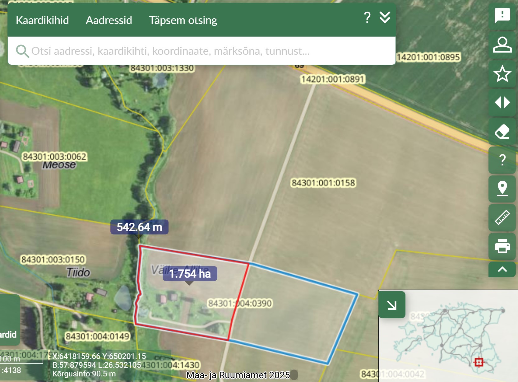Click parcel label 84301:003:0150
The height and width of the screenshot is (382, 518).
[53, 259]
